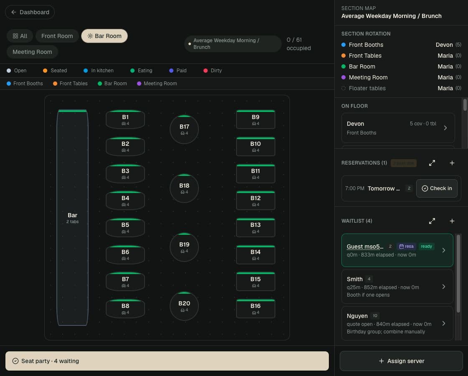
Task: Click the In kitchen legend label
Action: pos(102,71)
